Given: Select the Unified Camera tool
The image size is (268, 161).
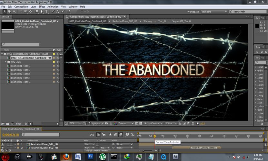Looking at the screenshot, I should point(25,12).
